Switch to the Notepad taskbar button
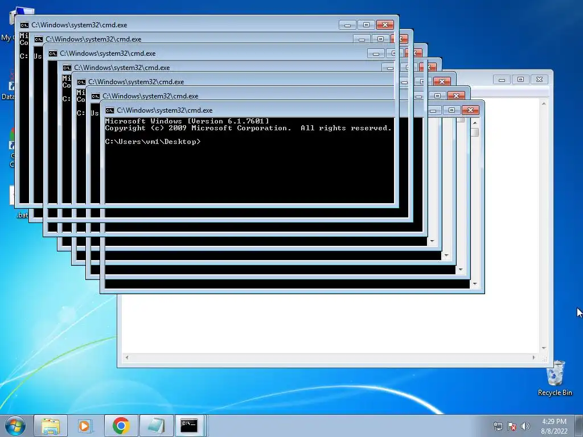 click(x=156, y=426)
